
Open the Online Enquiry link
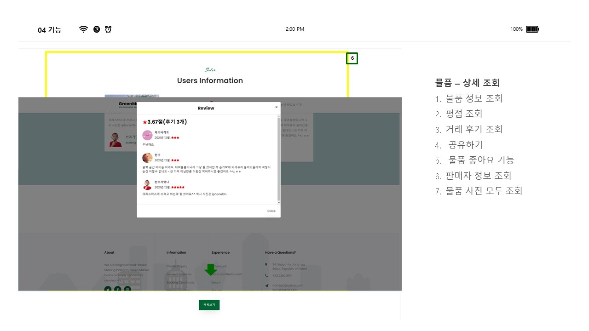point(176,266)
